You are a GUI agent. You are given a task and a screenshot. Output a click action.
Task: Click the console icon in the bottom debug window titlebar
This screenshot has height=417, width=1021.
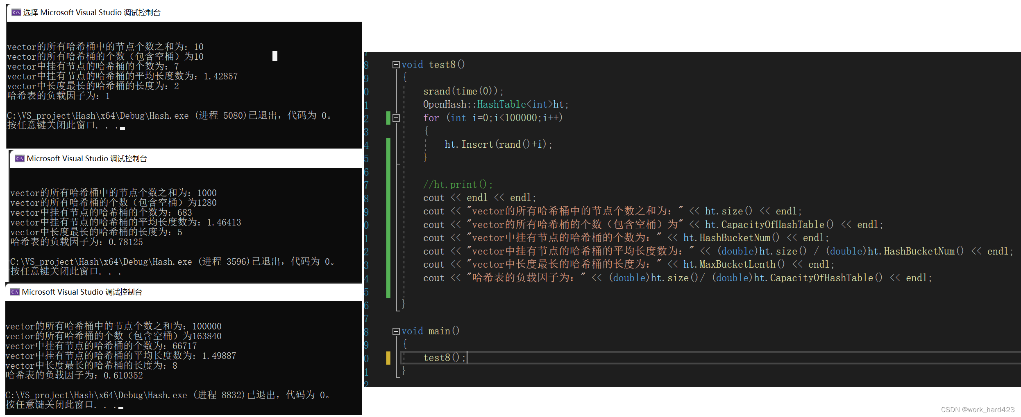coord(15,292)
